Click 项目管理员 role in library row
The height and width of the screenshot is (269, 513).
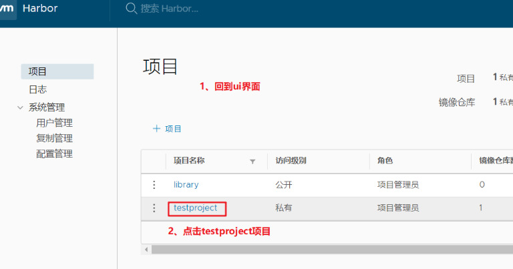tap(398, 185)
